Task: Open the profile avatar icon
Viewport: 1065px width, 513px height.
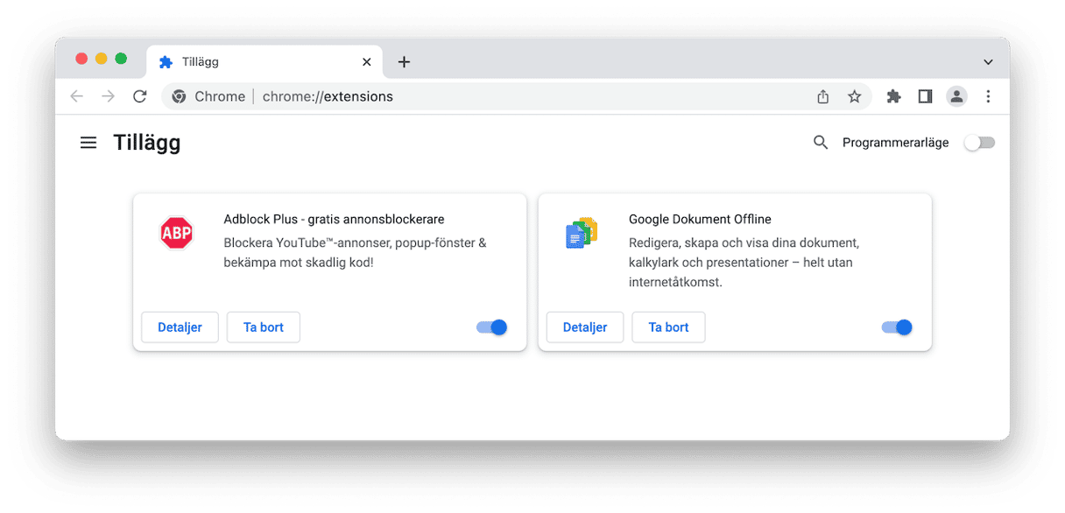Action: click(x=956, y=96)
